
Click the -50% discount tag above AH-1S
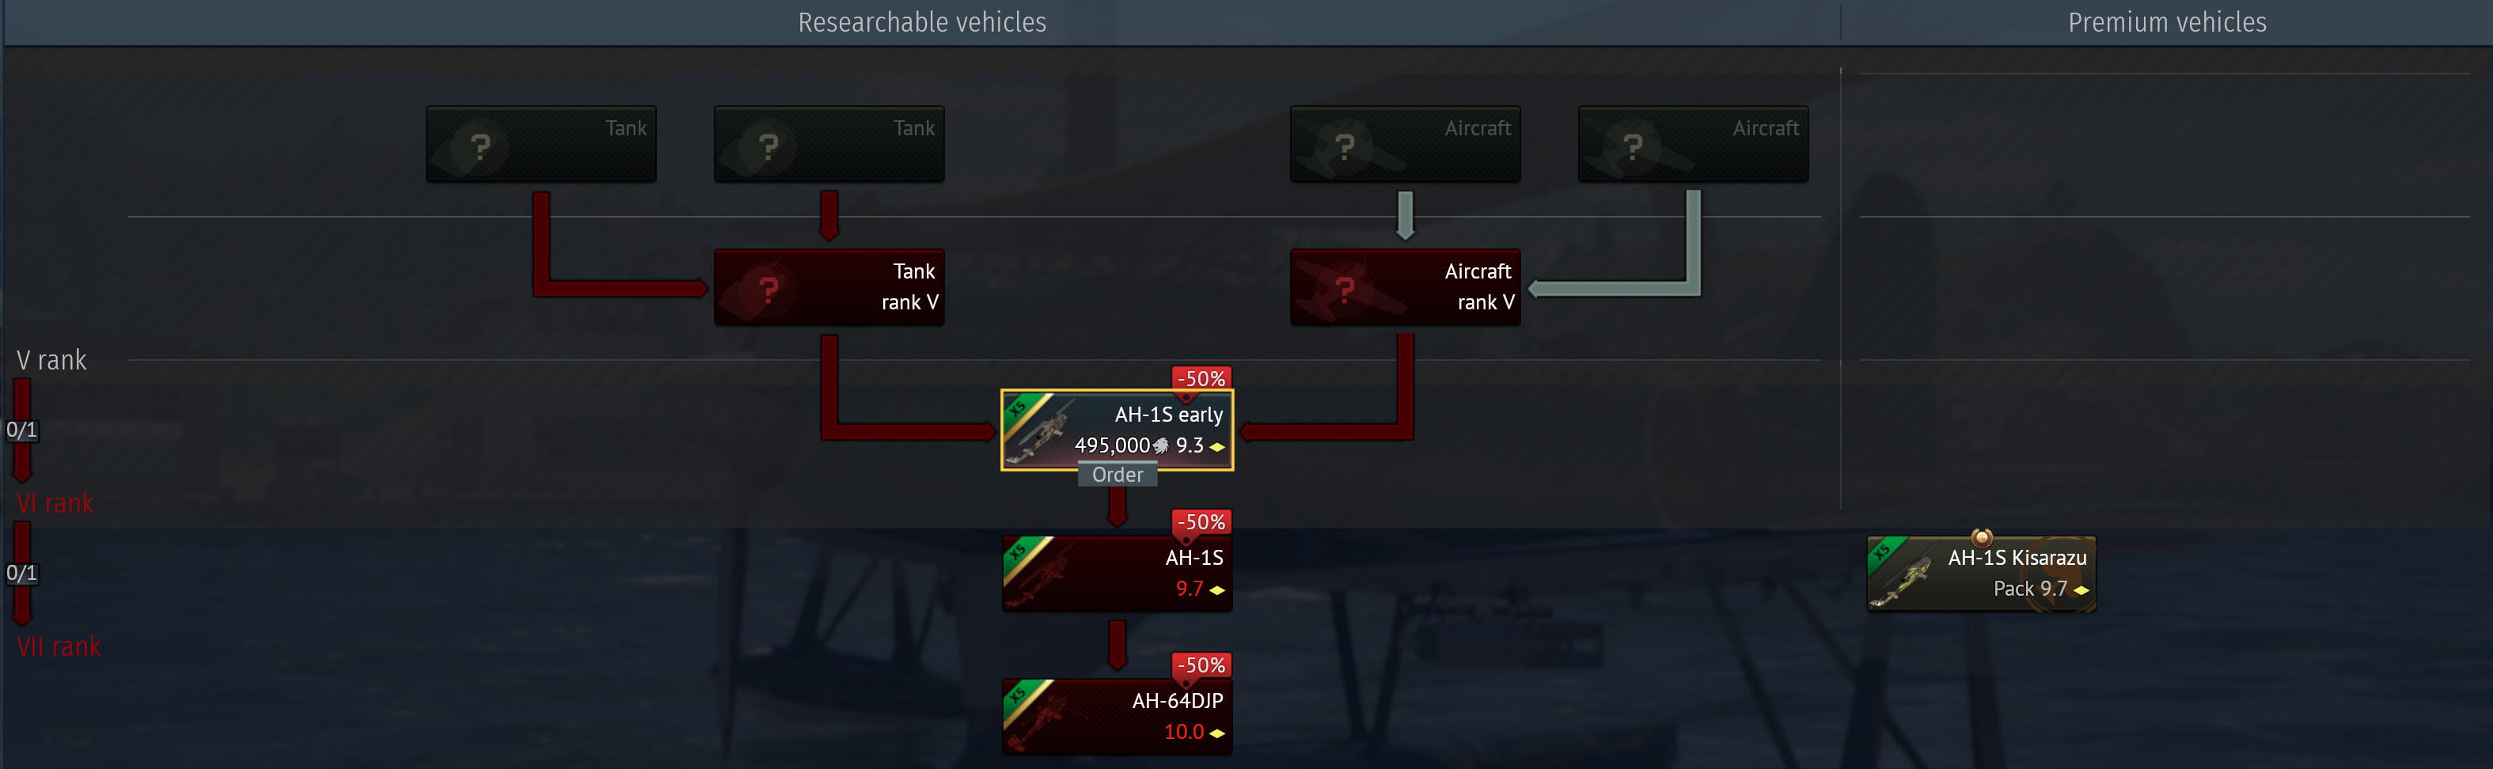[x=1201, y=521]
